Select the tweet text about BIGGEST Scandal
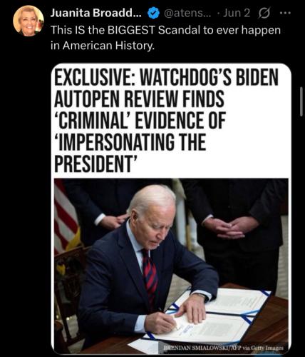The width and height of the screenshot is (305, 357). pos(165,38)
